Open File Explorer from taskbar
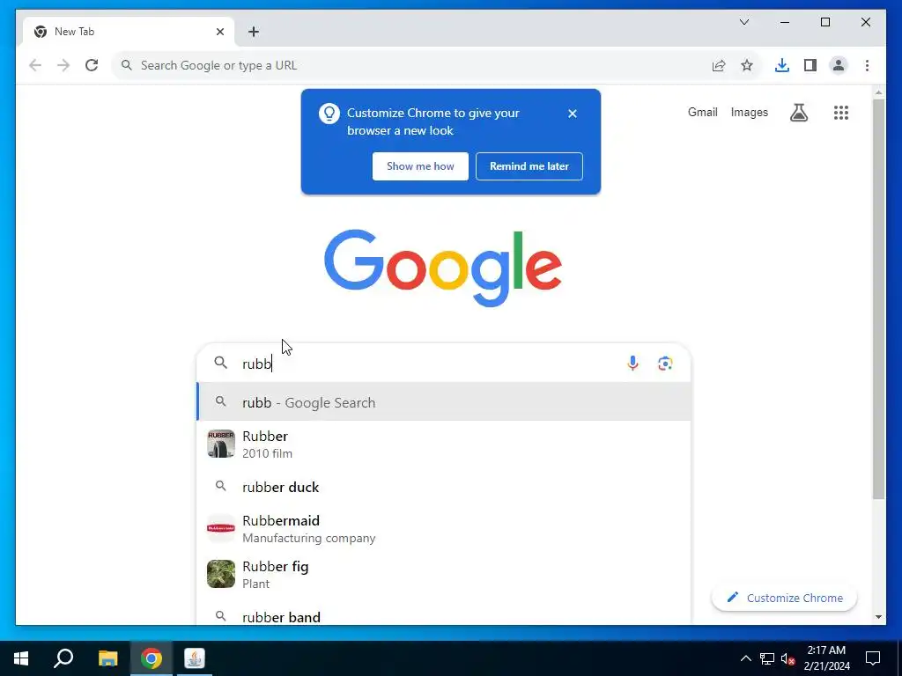This screenshot has height=676, width=902. point(107,658)
